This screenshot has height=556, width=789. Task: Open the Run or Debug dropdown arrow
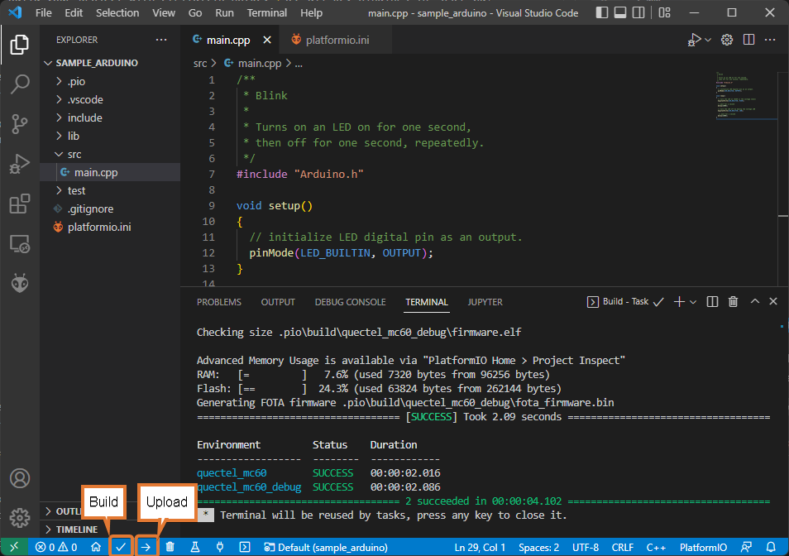(708, 40)
